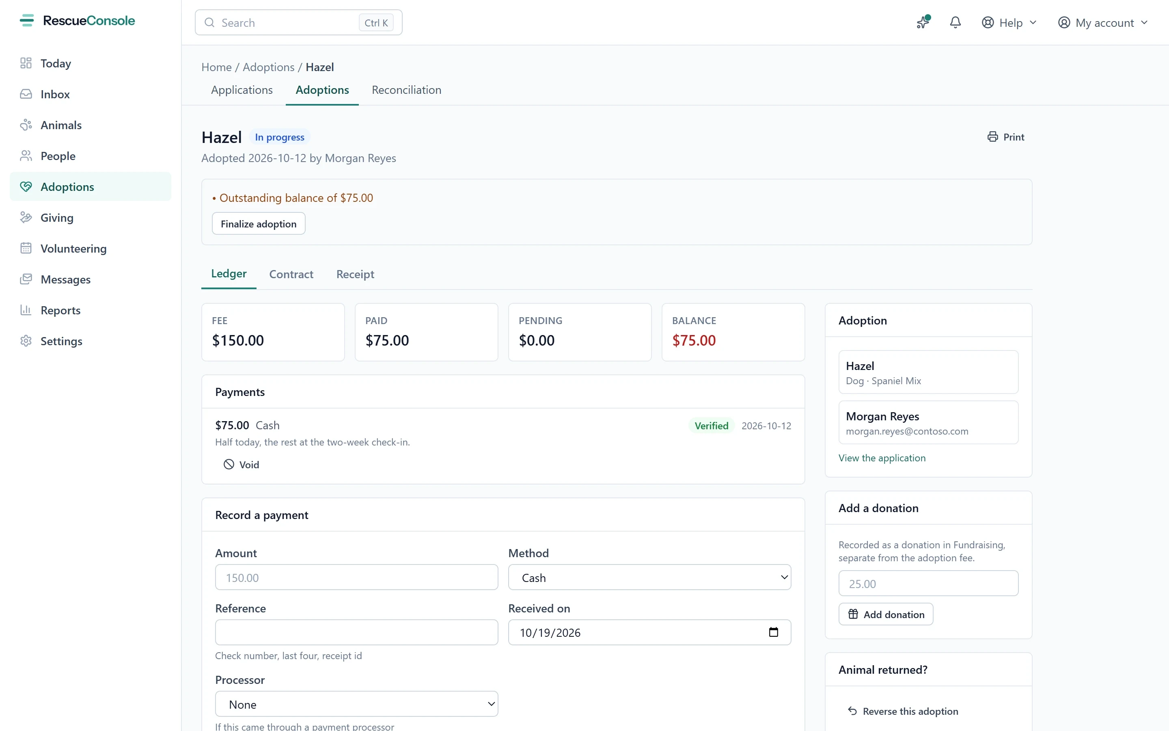Viewport: 1169px width, 731px height.
Task: Click the payment Amount field
Action: coord(356,577)
